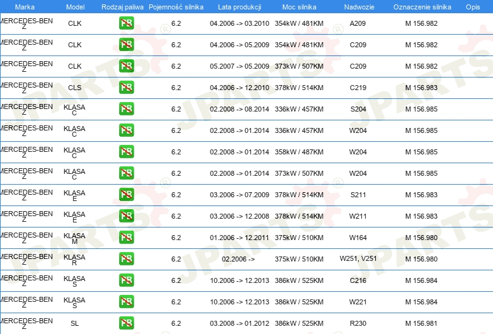Select the KLASA R model cell
The height and width of the screenshot is (334, 493).
[74, 260]
